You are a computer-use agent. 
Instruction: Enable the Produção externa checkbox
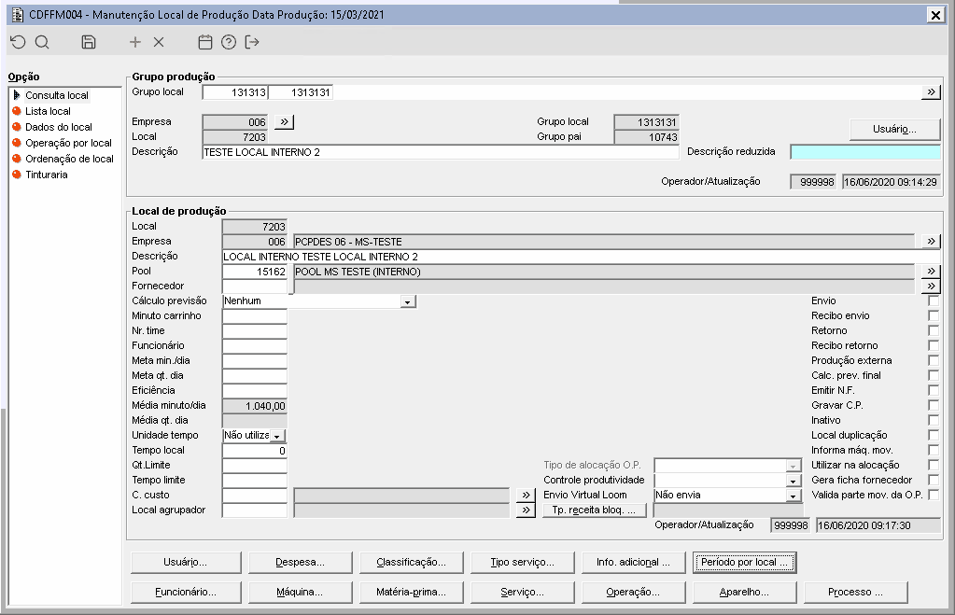(934, 360)
